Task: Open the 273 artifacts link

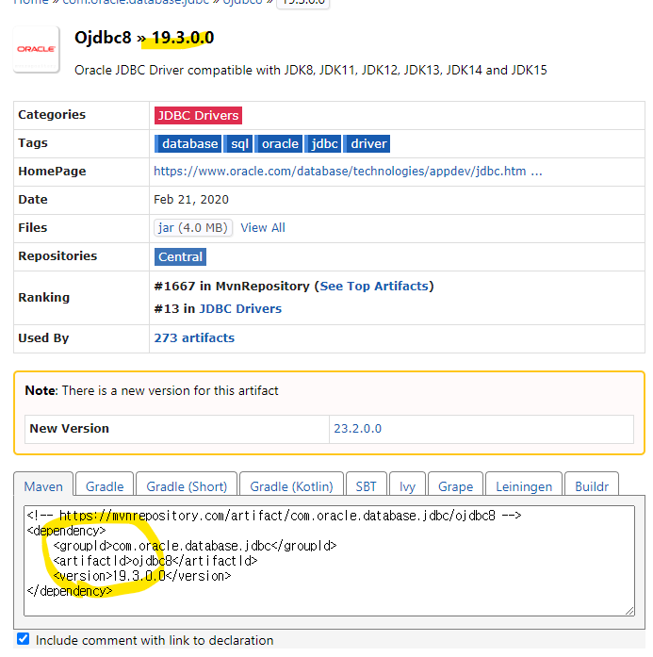Action: 194,338
